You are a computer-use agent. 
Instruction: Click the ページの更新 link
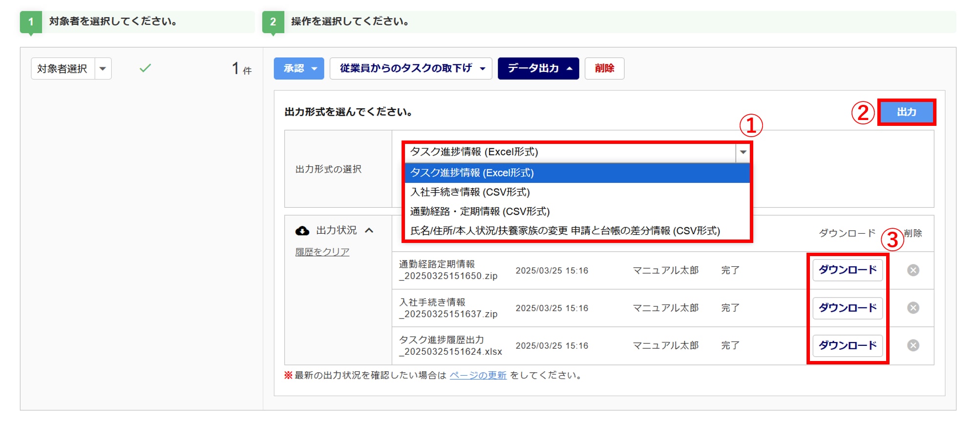click(477, 375)
